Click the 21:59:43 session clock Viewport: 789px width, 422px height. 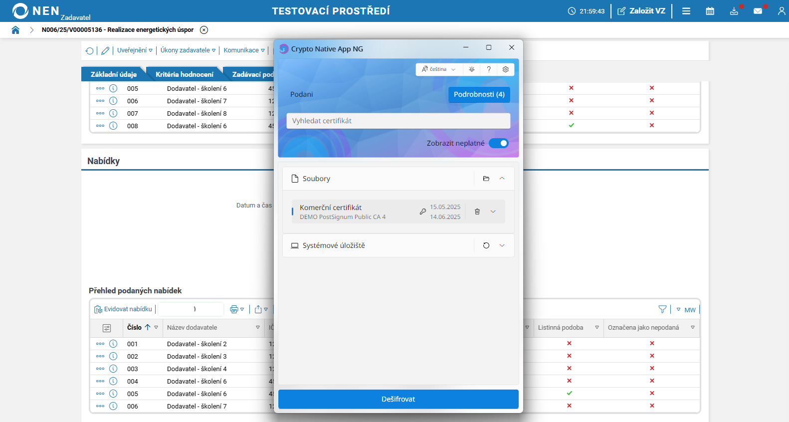[586, 11]
